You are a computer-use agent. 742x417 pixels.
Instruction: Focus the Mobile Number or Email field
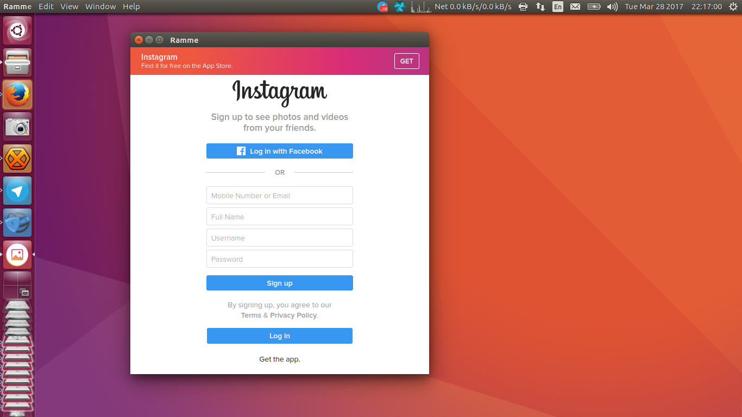[280, 195]
